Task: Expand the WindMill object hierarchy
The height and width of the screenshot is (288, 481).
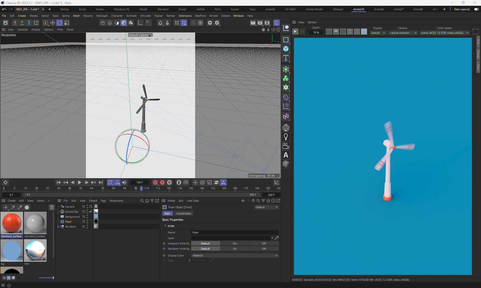Action: click(58, 227)
